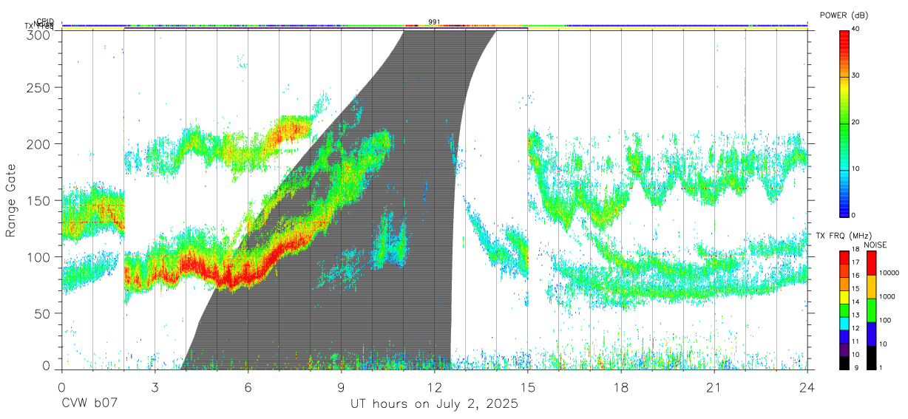The height and width of the screenshot is (419, 908).
Task: Click the 0 label on power scale
Action: click(x=854, y=215)
